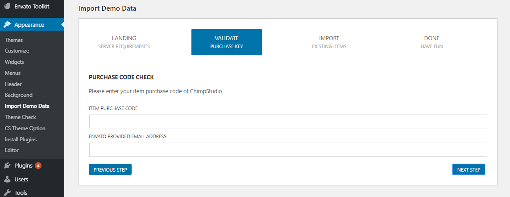This screenshot has width=510, height=197.
Task: Click the Plugins update count badge
Action: [x=38, y=166]
